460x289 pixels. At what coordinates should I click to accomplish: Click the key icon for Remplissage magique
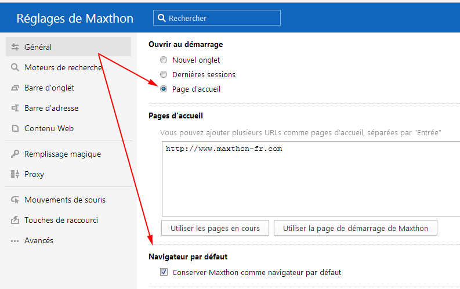coord(15,154)
